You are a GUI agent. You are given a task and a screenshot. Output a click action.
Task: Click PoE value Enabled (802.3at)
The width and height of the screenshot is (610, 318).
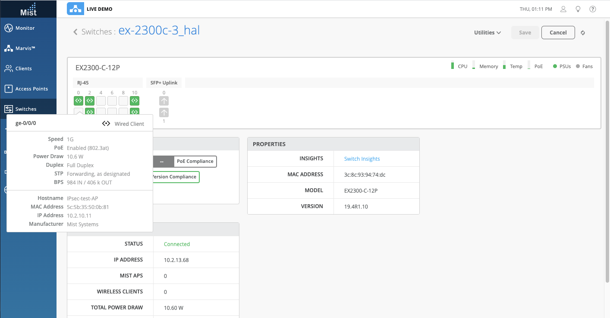(x=88, y=148)
